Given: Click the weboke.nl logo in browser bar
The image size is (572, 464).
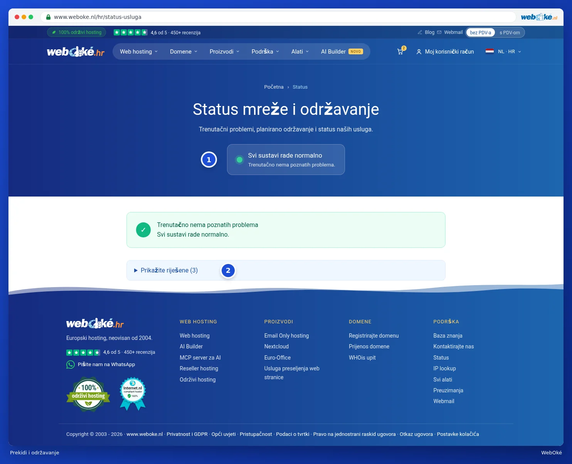Looking at the screenshot, I should point(539,17).
